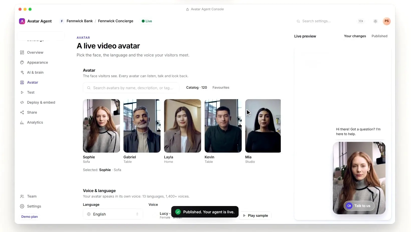Viewport: 411px width, 232px height.
Task: Select the Favourites tab
Action: point(221,88)
